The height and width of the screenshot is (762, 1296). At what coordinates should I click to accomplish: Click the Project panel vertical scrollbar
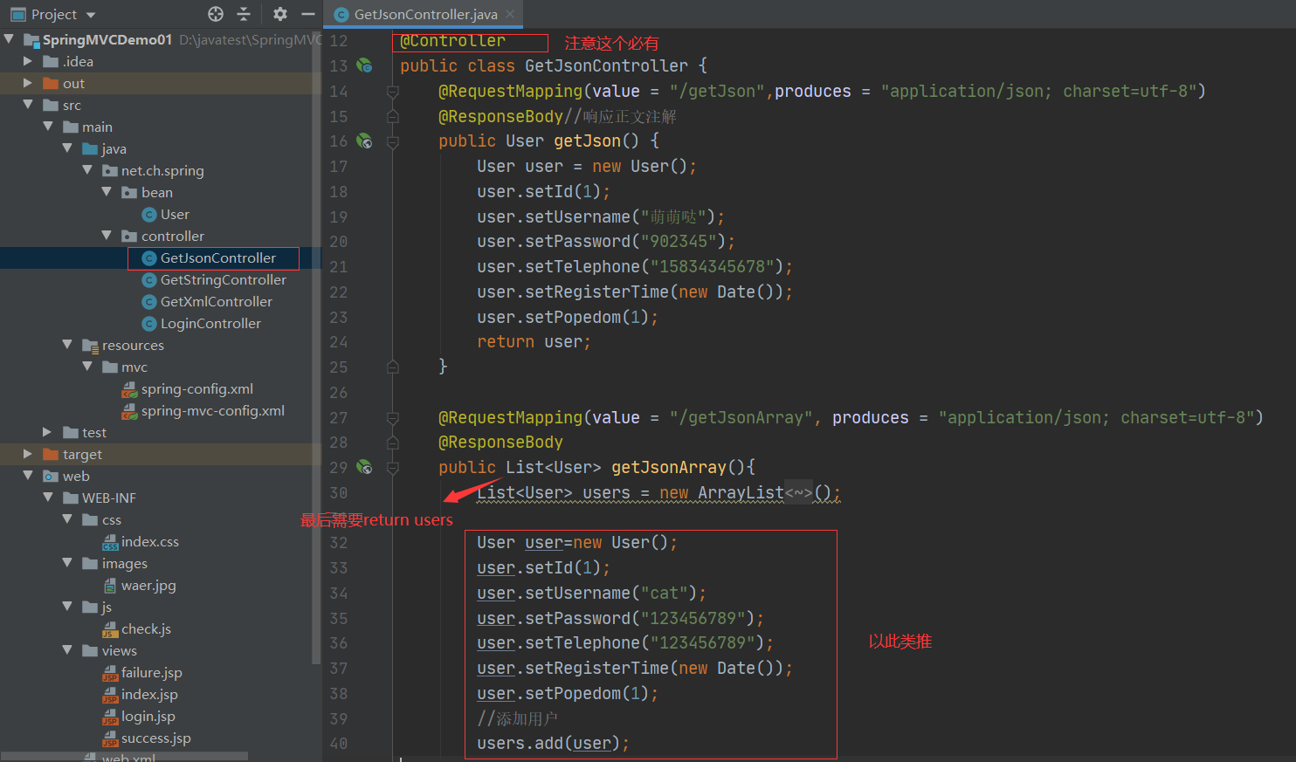316,349
